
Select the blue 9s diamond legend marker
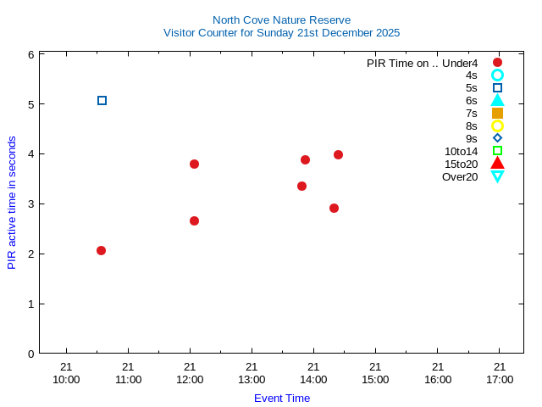pos(497,138)
